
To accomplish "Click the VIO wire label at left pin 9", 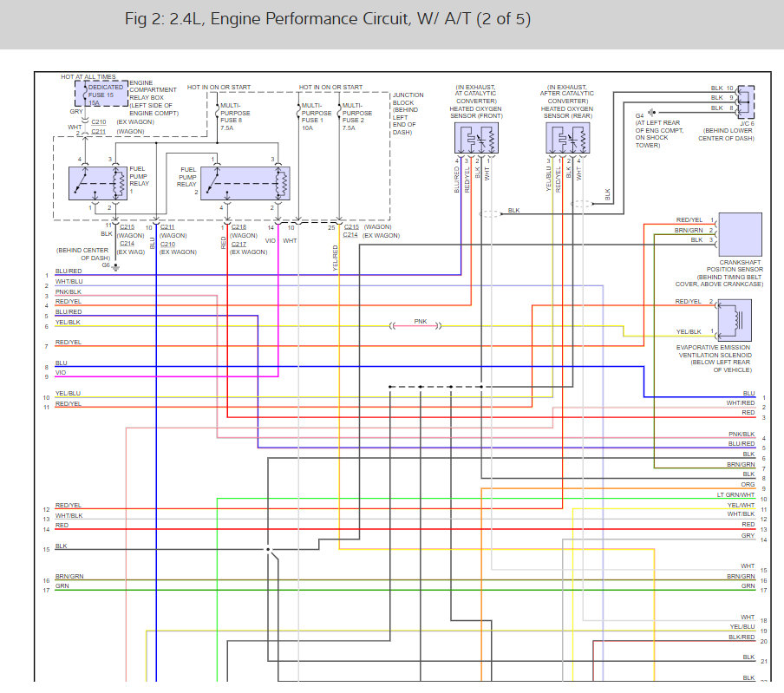I will coord(61,372).
